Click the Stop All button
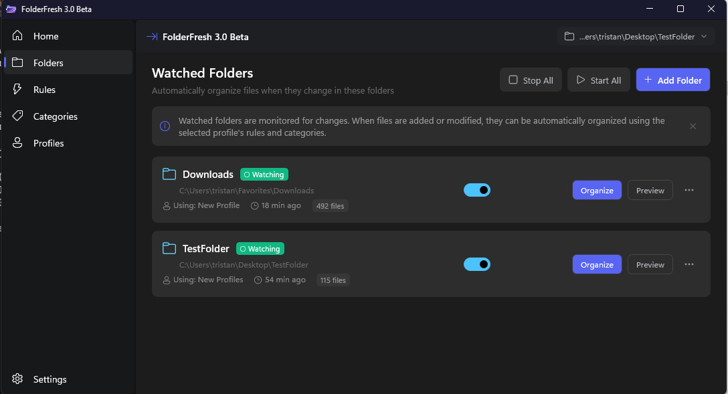The width and height of the screenshot is (728, 394). click(531, 80)
